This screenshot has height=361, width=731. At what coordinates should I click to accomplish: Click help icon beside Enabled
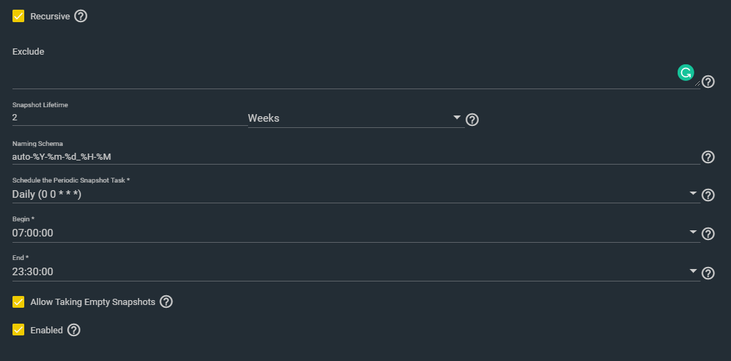point(73,330)
